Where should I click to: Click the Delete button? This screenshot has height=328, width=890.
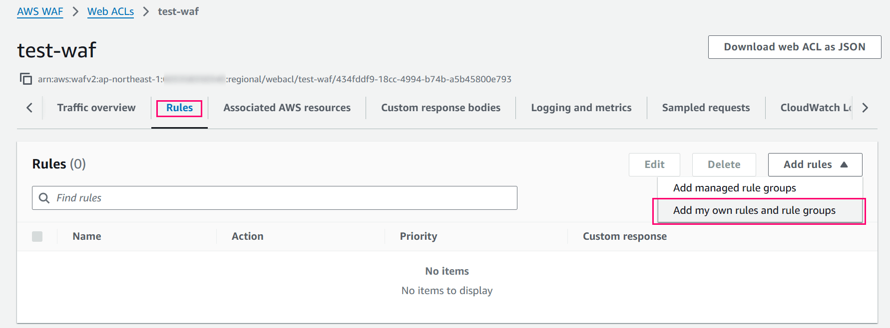tap(724, 164)
